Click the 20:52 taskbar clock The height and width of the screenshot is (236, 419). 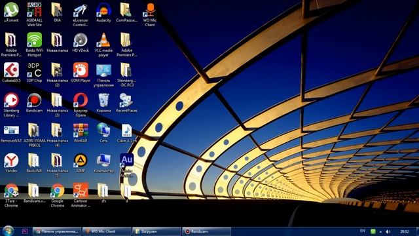click(405, 231)
